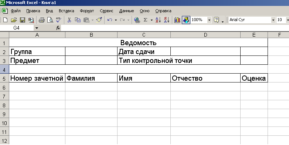Open the Формат menu

tap(87, 11)
